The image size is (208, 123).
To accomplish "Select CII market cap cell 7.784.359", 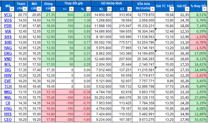I will (x=144, y=103).
